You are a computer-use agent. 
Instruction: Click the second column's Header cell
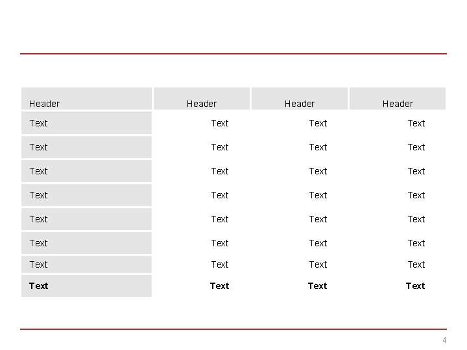202,99
